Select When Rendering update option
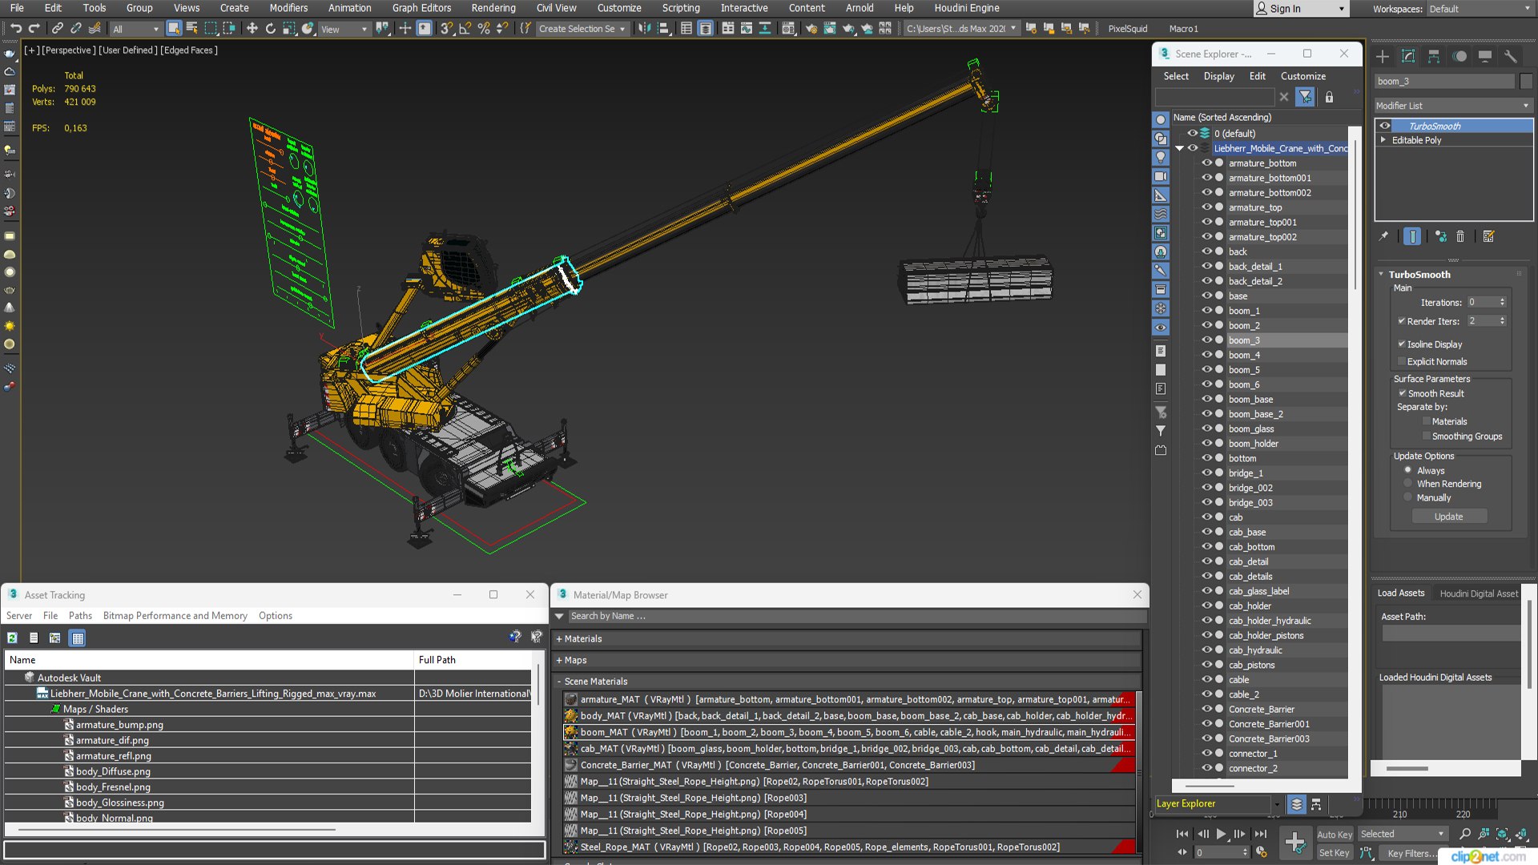The image size is (1538, 865). [1407, 484]
